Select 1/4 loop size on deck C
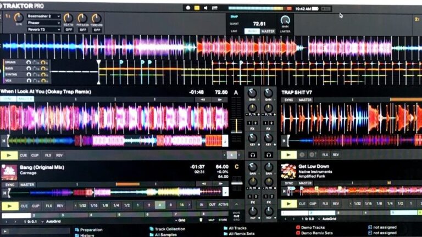 click(116, 205)
